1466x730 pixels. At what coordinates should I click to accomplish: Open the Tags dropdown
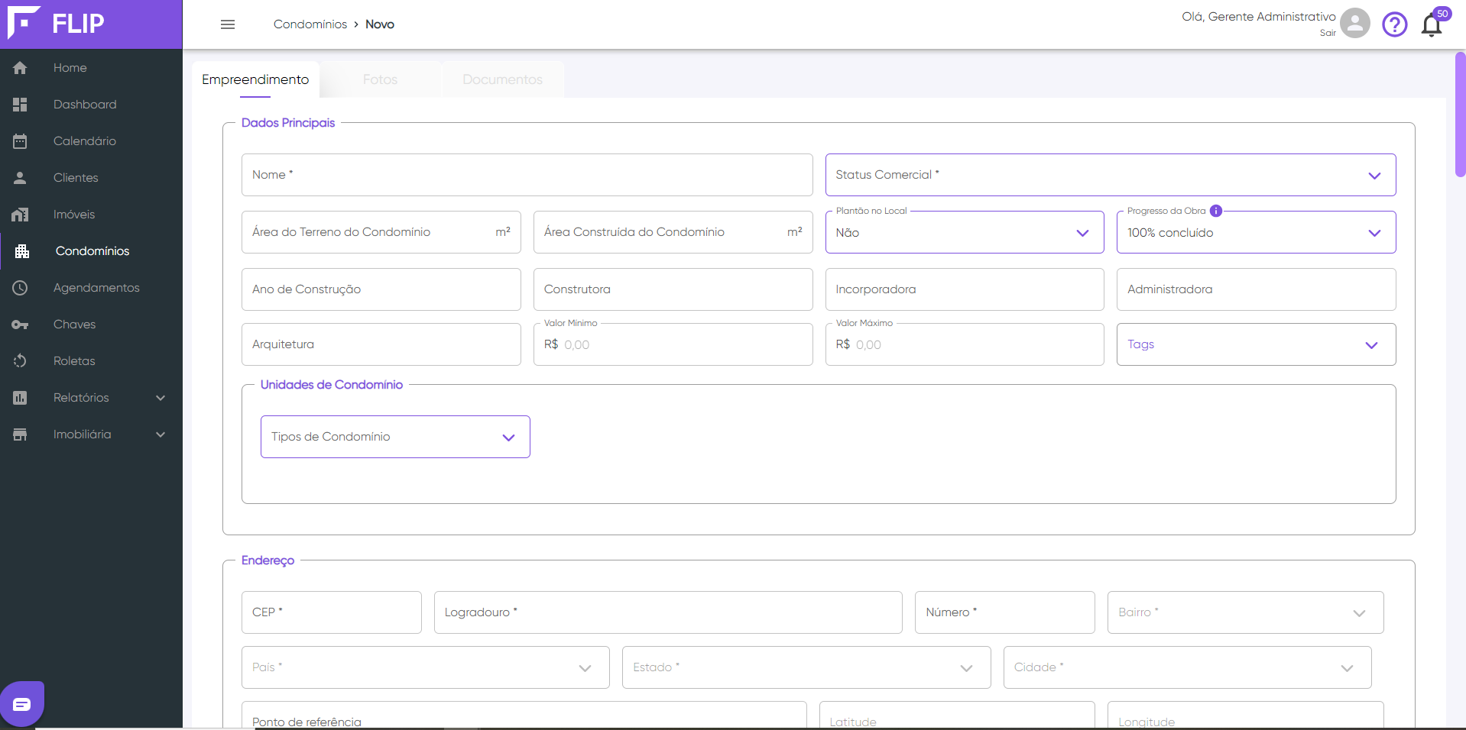point(1256,344)
